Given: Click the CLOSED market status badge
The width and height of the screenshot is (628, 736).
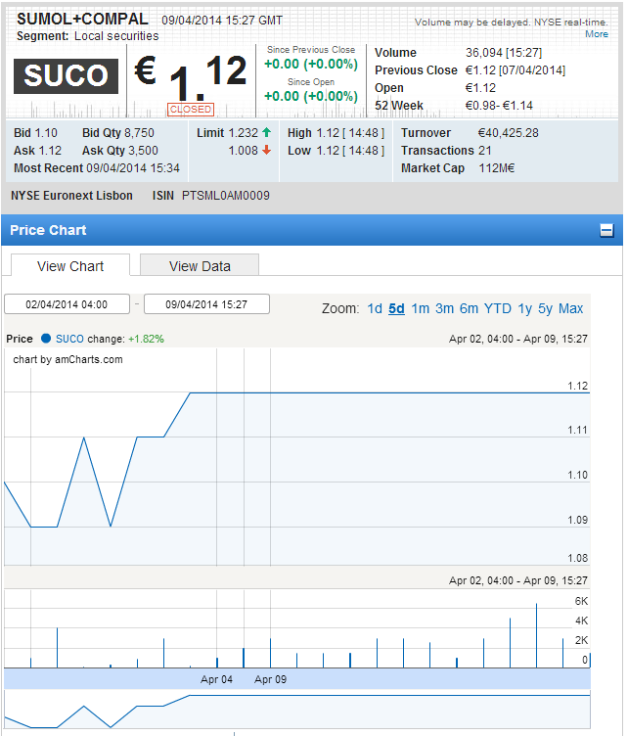Looking at the screenshot, I should click(191, 110).
